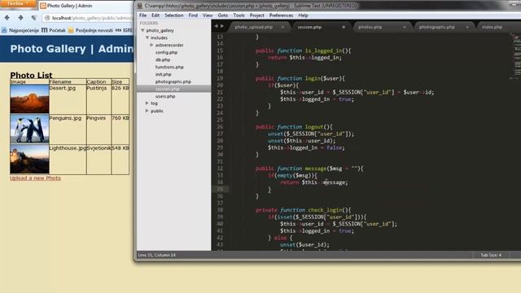
Task: Open the Najposjecenije bookmark
Action: pos(20,30)
